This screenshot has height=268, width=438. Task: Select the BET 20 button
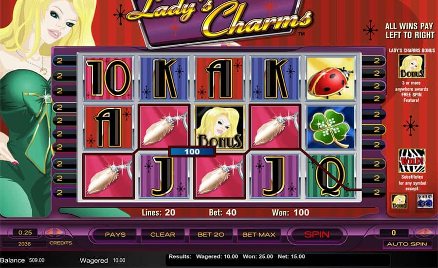(211, 235)
